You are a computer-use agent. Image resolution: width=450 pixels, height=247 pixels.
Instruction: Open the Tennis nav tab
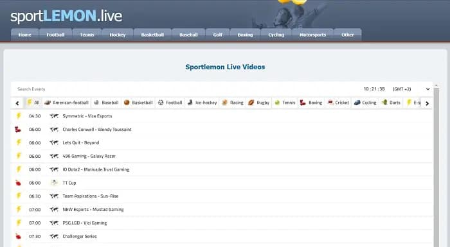click(87, 35)
